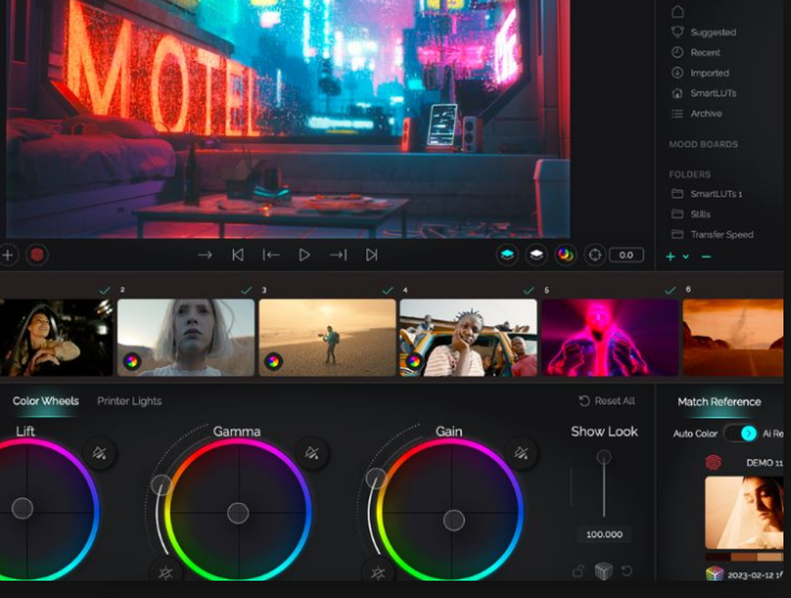Click the Reset All button

click(607, 401)
